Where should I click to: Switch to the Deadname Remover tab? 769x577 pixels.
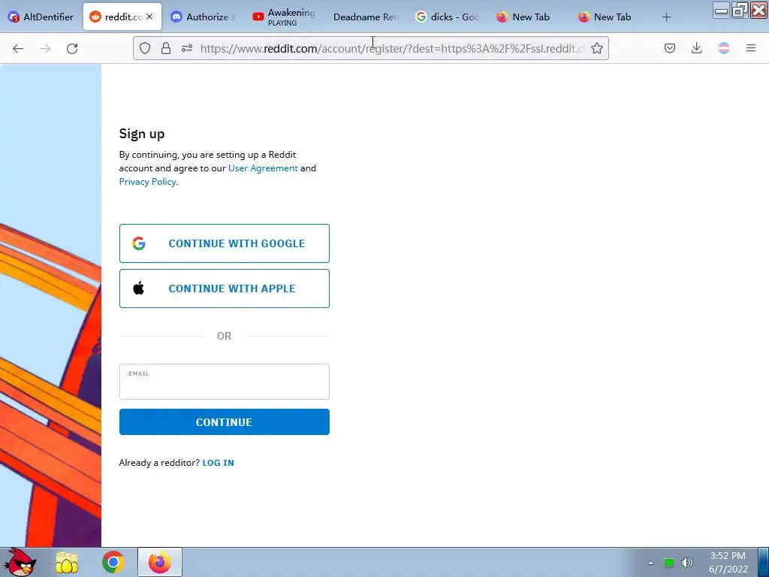point(366,17)
